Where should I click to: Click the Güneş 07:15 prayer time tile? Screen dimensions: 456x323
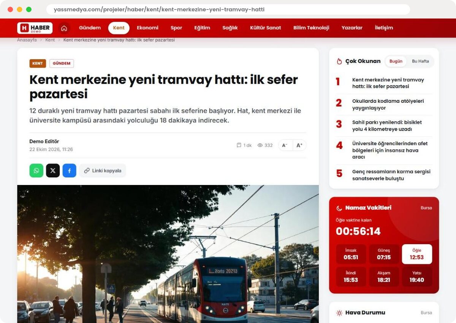[384, 254]
